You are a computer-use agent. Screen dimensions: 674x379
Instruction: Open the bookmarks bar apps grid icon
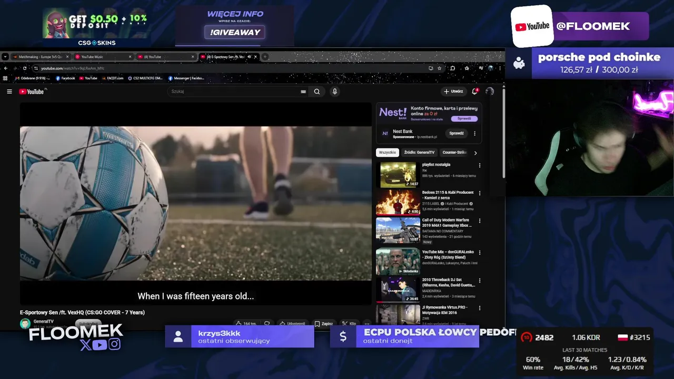[5, 78]
